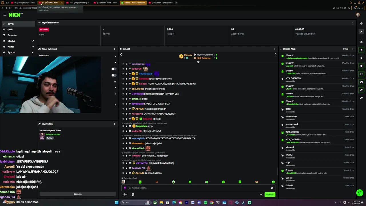Open the browser search icon at top right
Image resolution: width=366 pixels, height=206 pixels.
click(x=351, y=3)
